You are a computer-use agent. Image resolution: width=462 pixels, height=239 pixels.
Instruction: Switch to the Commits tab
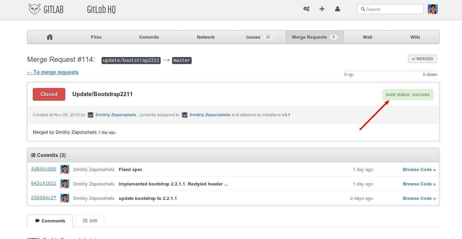tap(149, 37)
